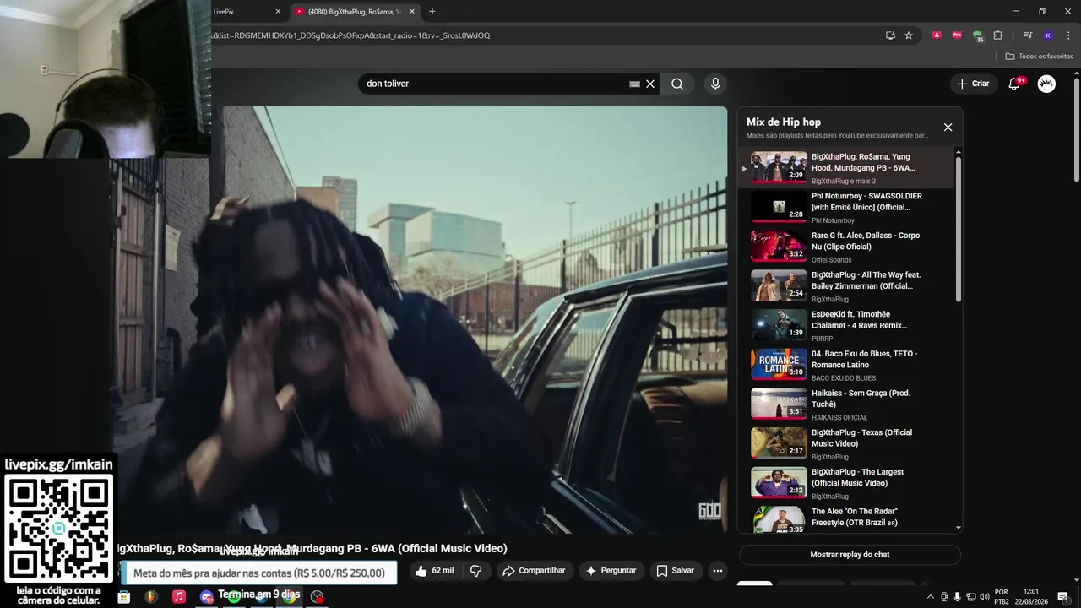
Task: Click Mostrar replay do chat
Action: point(850,555)
